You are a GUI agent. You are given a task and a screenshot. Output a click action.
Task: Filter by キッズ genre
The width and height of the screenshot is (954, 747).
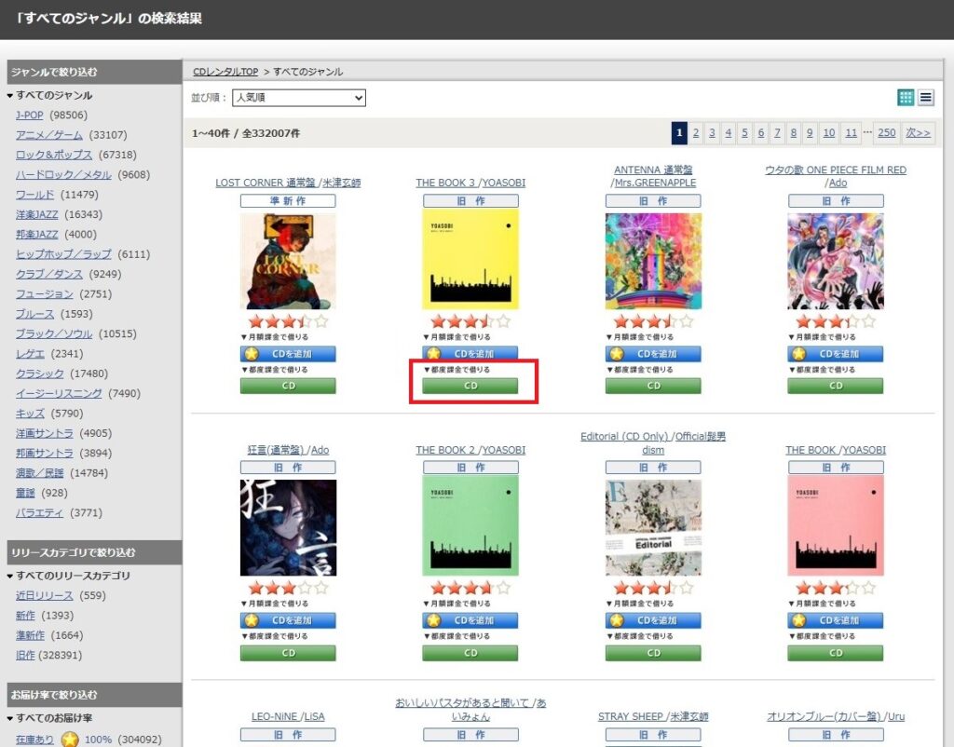click(x=31, y=413)
